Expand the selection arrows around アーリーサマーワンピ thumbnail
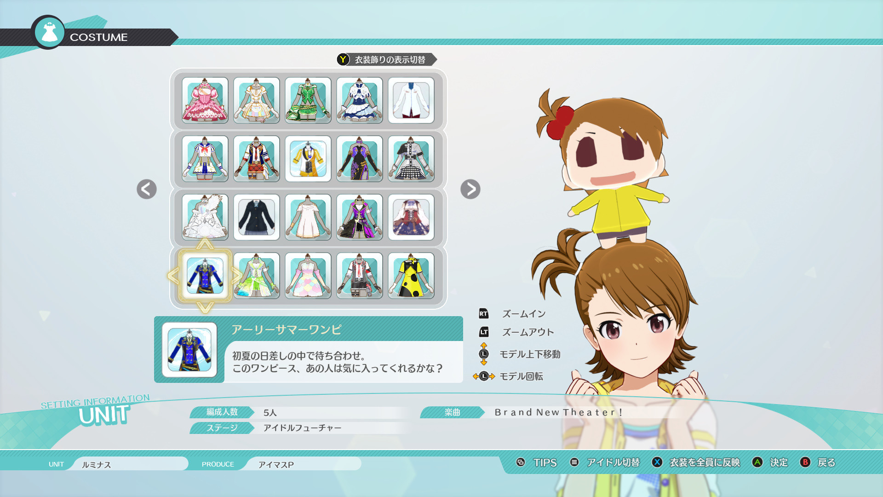The width and height of the screenshot is (883, 497). (x=205, y=276)
